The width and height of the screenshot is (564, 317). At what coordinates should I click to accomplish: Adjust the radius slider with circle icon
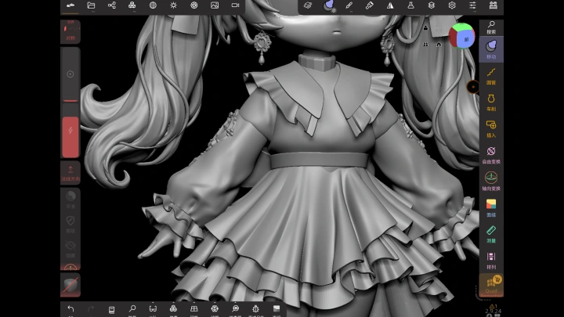[70, 74]
